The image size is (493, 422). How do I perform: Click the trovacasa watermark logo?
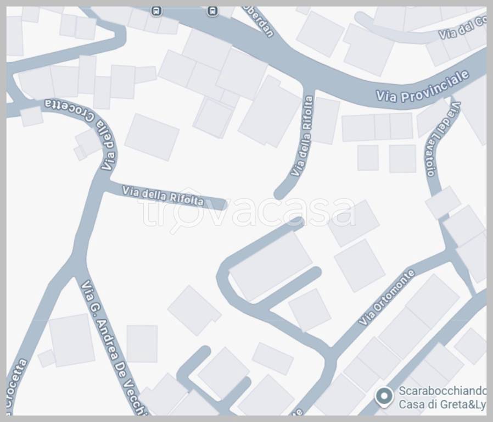[247, 212]
